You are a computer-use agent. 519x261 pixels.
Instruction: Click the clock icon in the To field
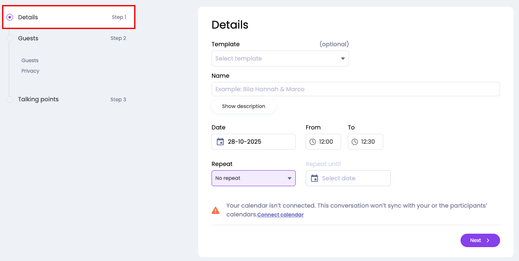355,142
